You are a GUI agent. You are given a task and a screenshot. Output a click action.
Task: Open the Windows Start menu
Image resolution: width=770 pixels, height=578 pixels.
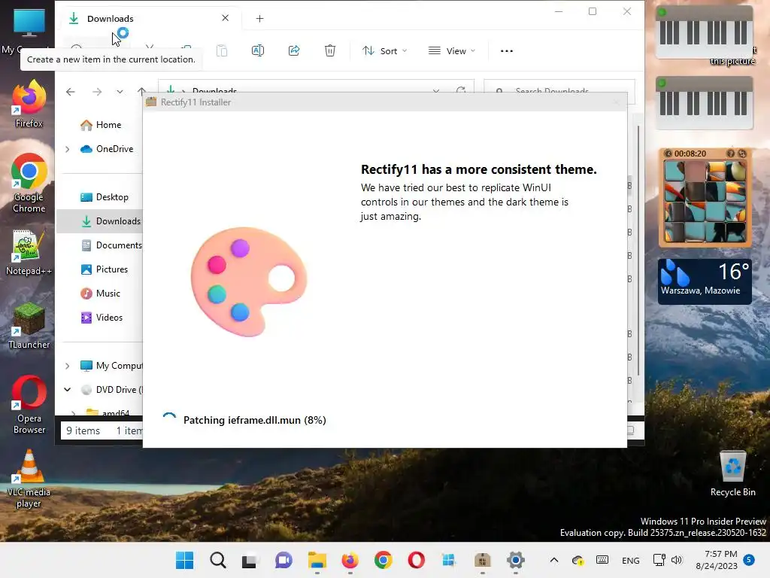[185, 560]
